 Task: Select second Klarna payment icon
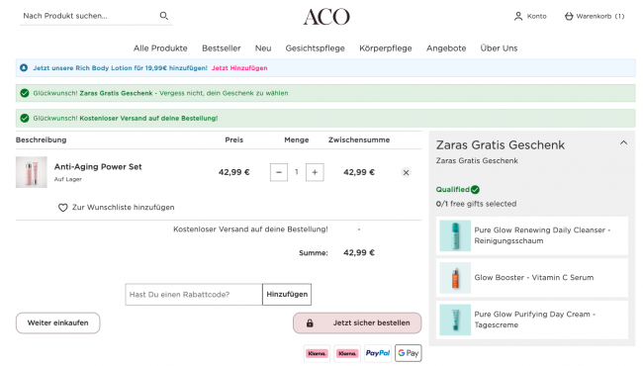click(x=347, y=353)
